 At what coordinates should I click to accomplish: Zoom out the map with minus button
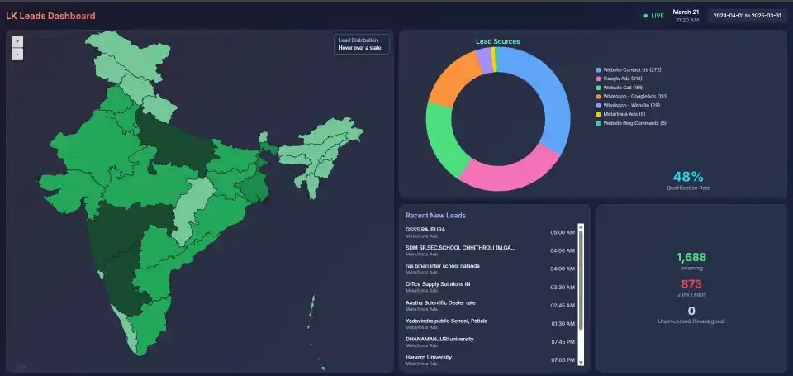(17, 55)
